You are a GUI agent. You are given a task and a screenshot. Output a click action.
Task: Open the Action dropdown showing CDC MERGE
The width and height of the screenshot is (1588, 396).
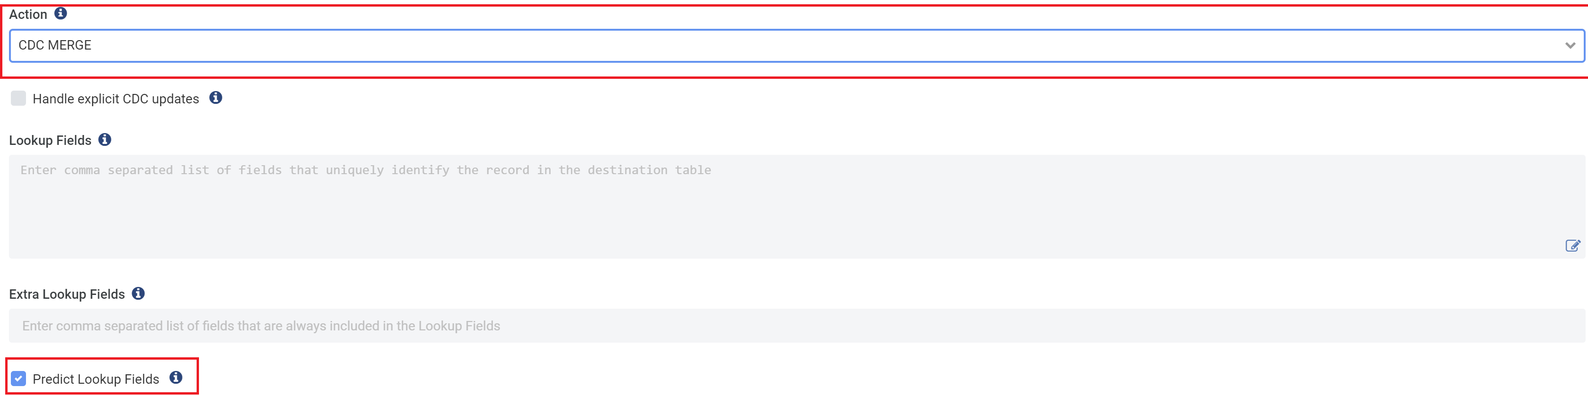(796, 46)
